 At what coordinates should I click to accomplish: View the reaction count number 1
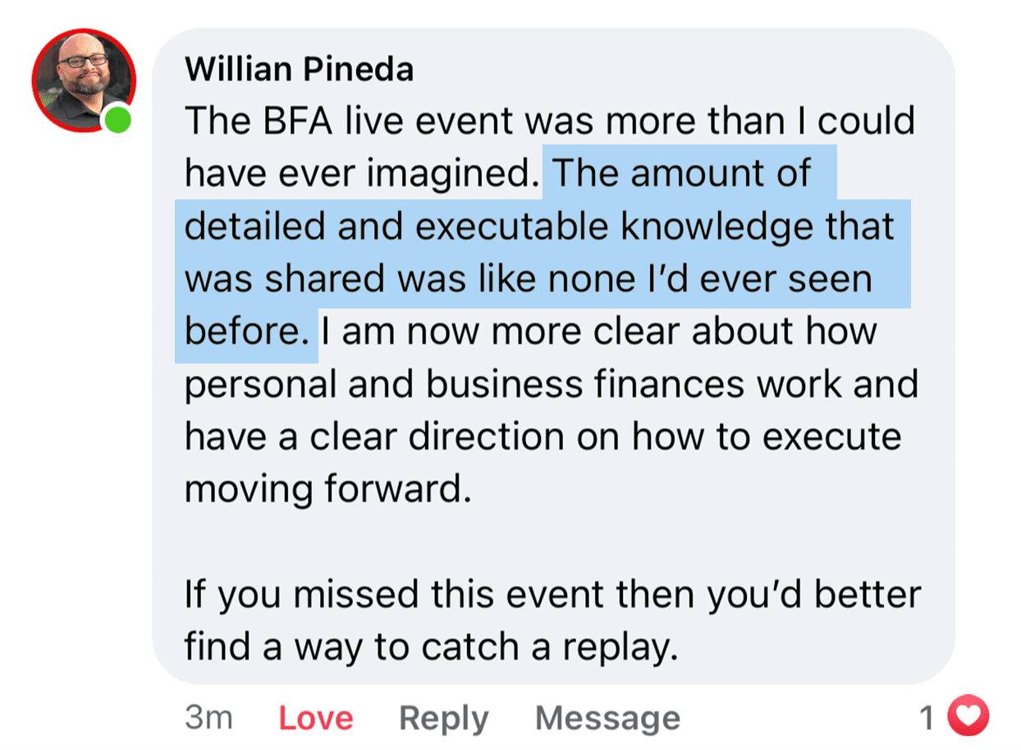927,718
